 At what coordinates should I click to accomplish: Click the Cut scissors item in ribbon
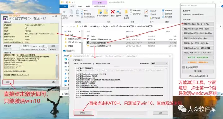tap(84, 11)
